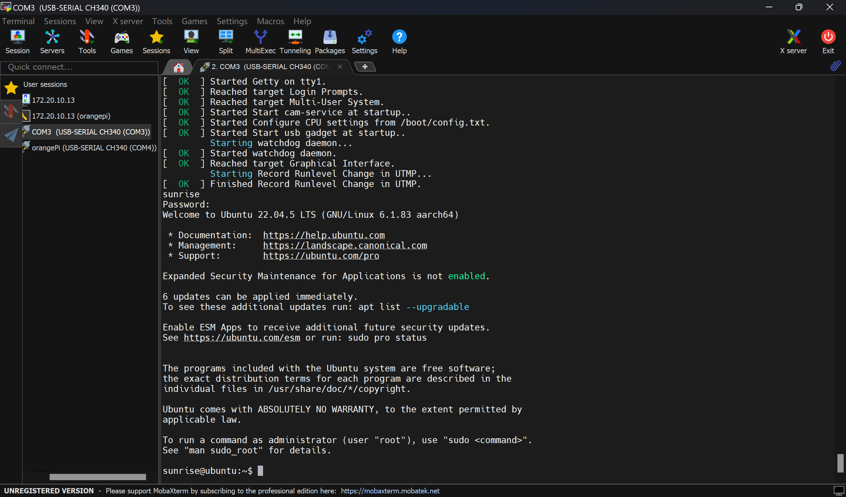Click the UNREGISTERED VERSION status text

point(49,491)
